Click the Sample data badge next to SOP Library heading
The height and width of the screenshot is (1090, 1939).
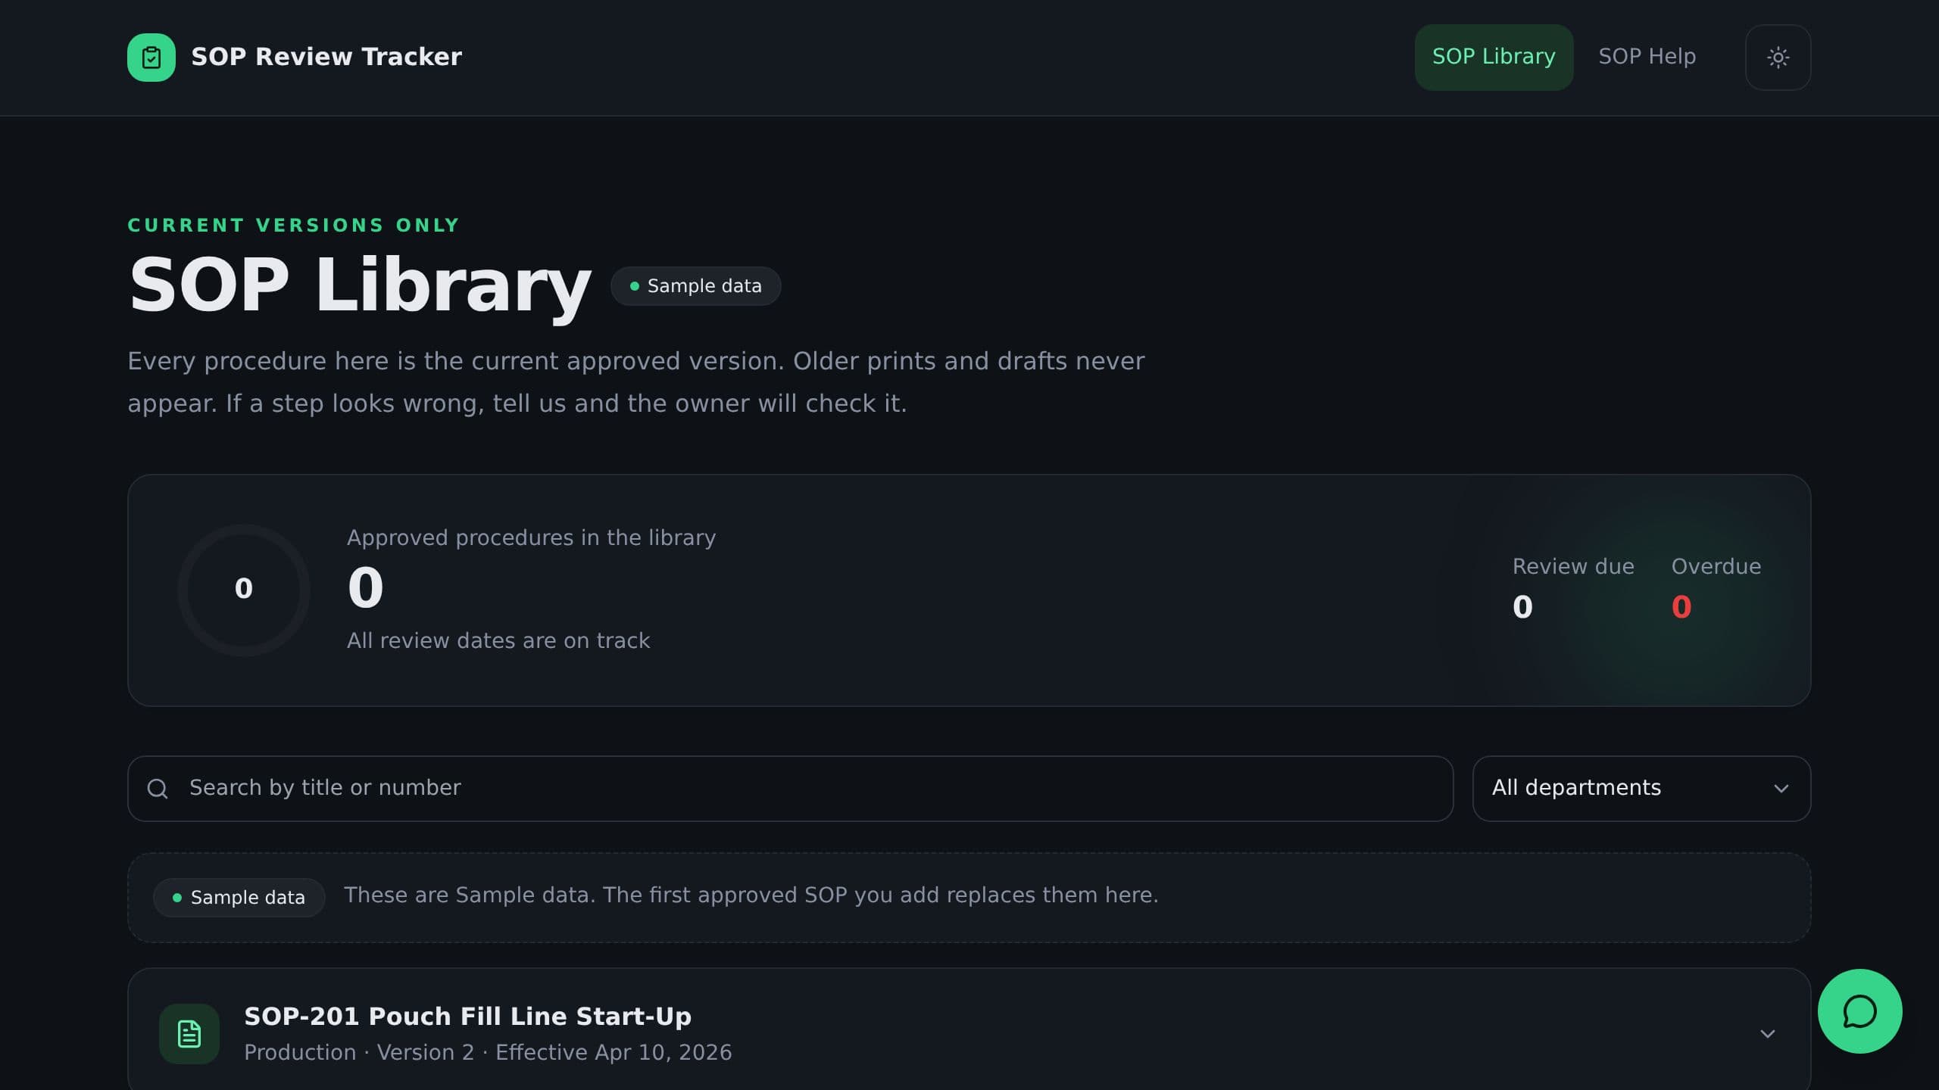(695, 286)
